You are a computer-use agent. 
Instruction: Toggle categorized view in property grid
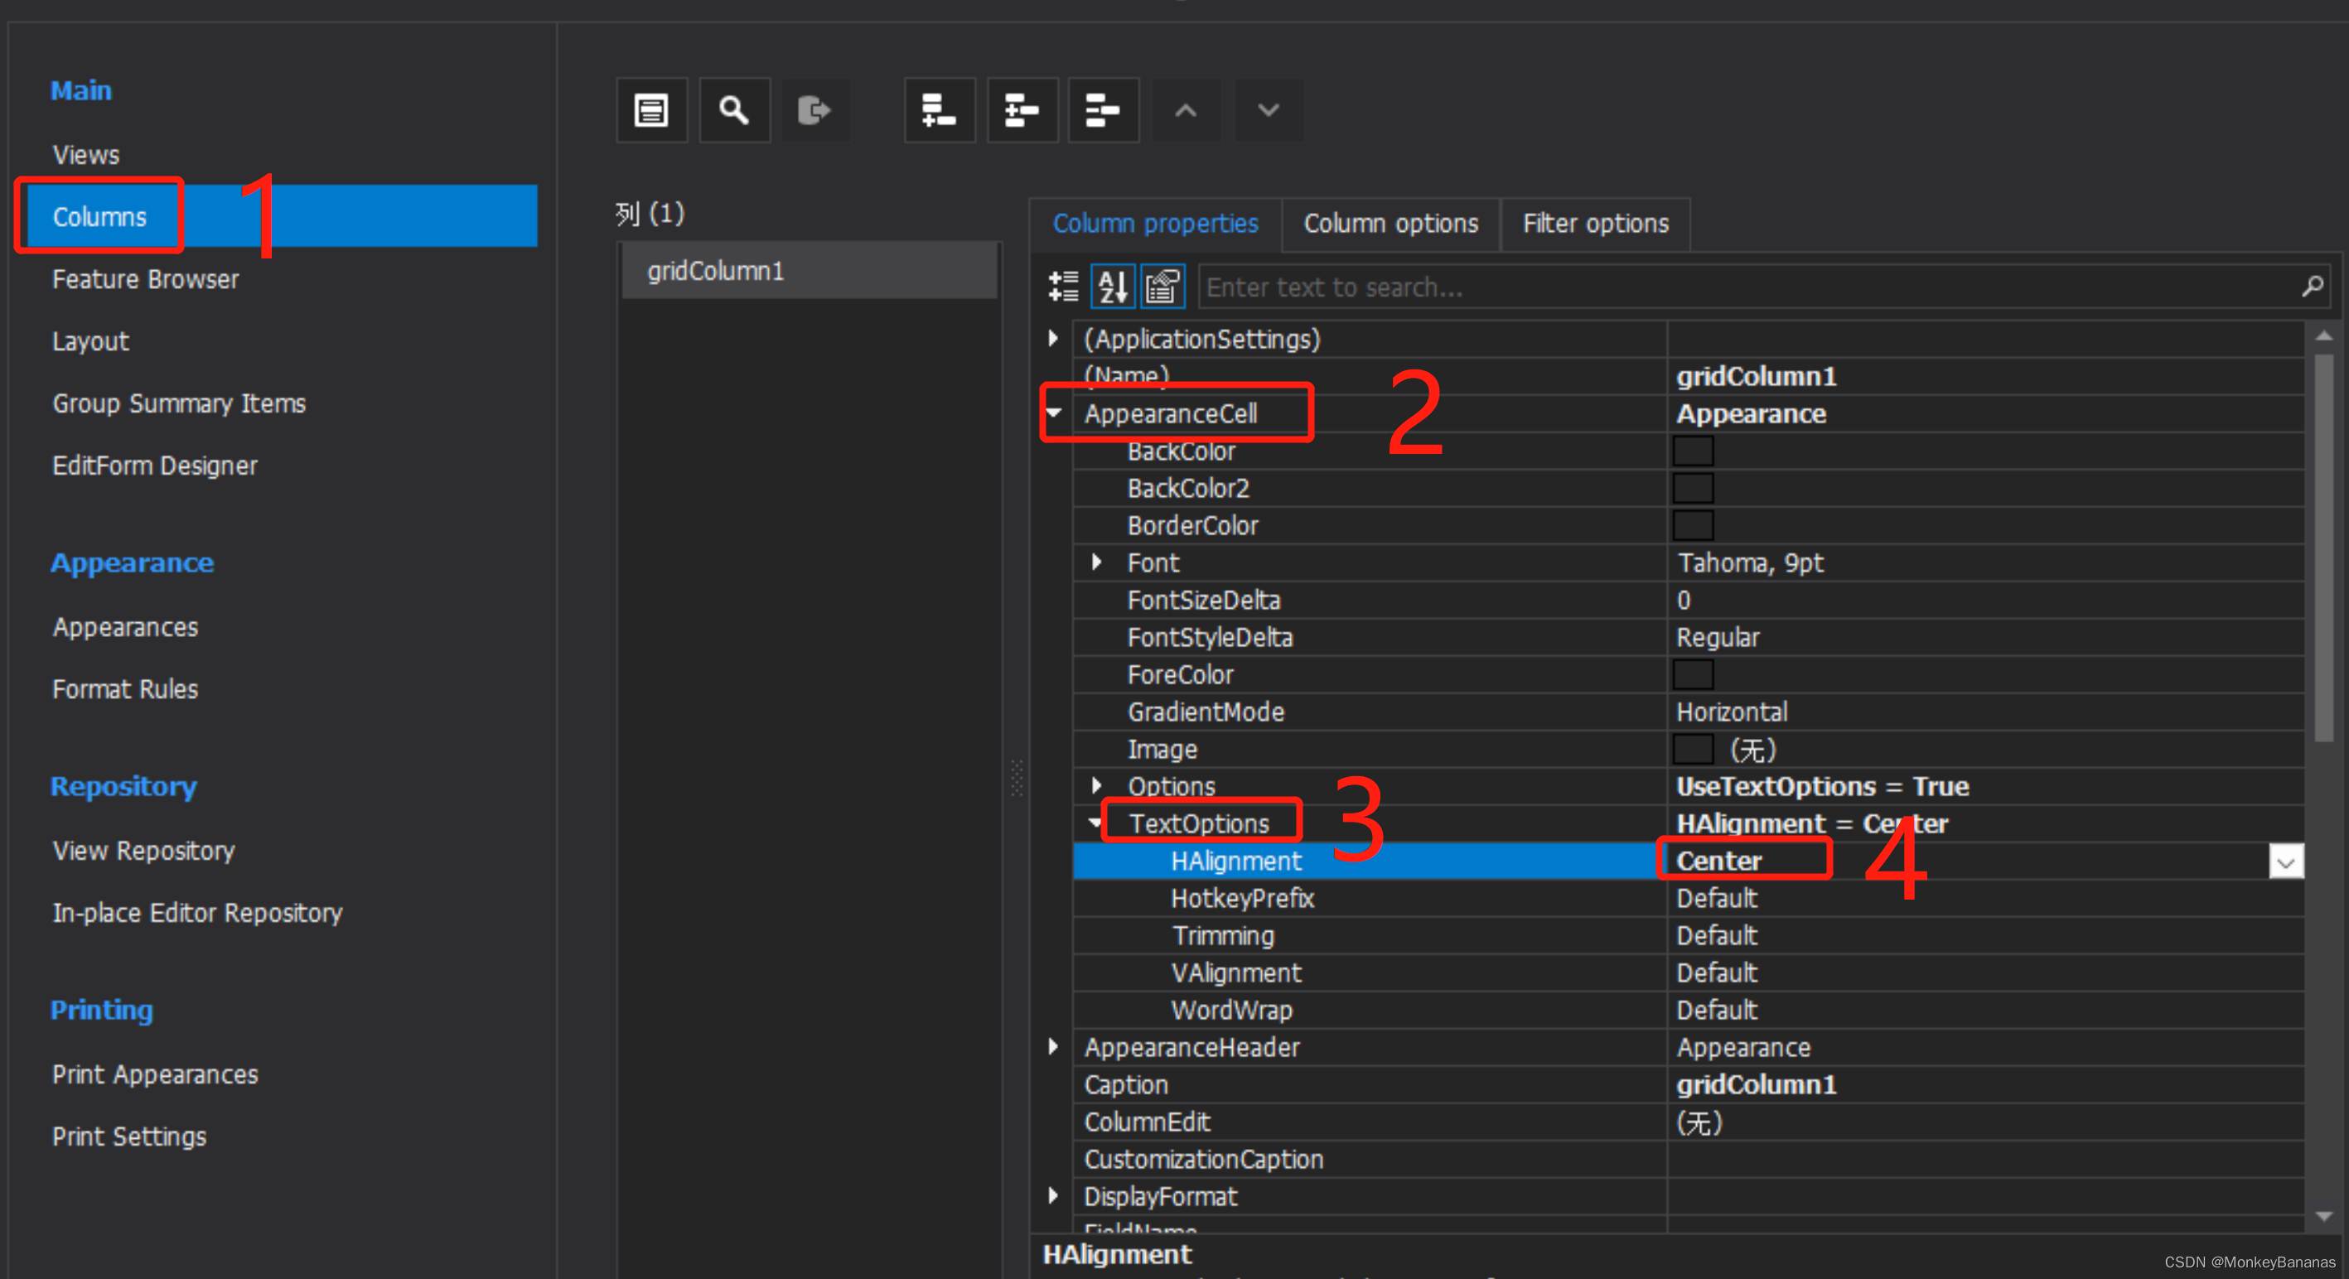[1063, 287]
